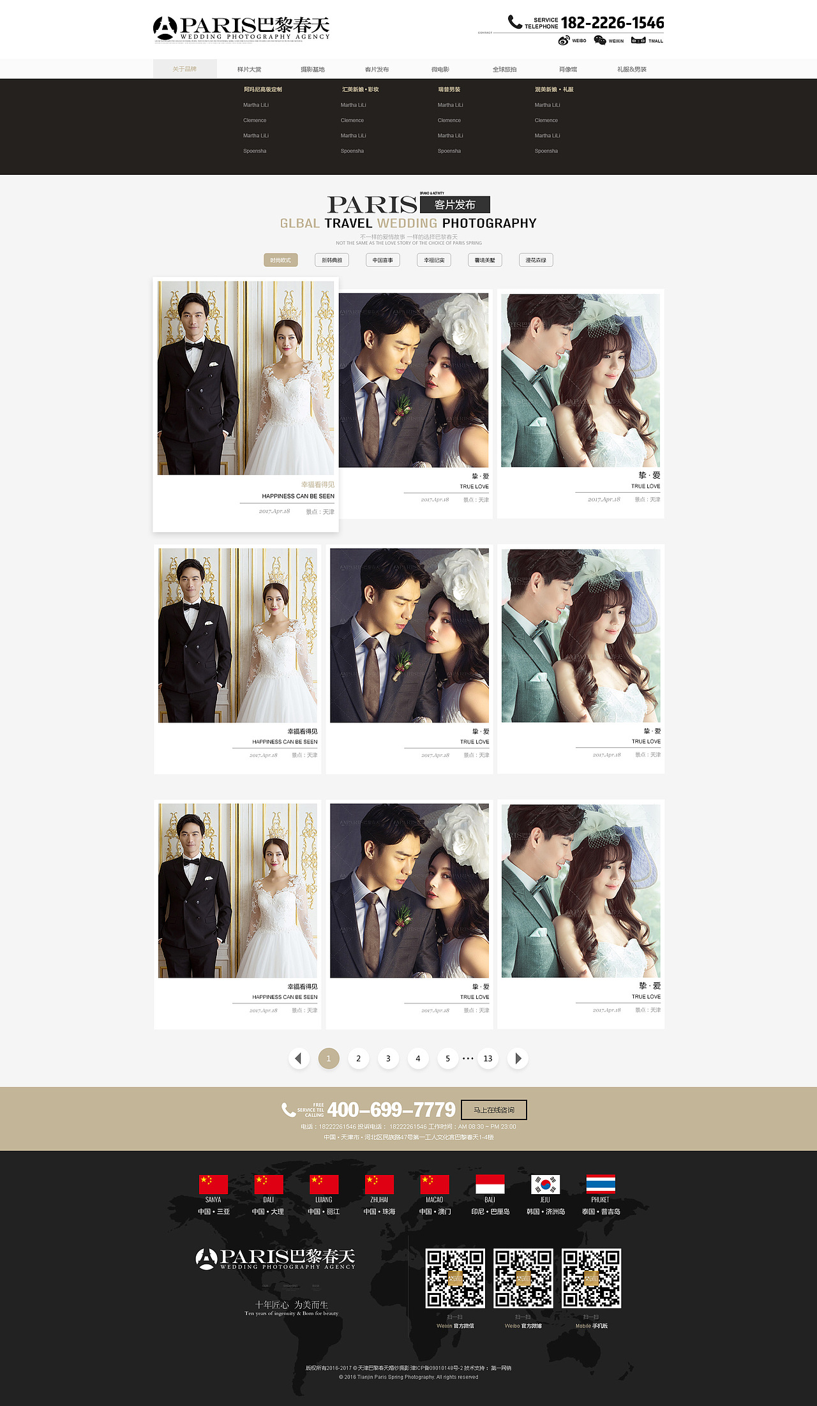Image resolution: width=817 pixels, height=1406 pixels.
Task: Select the 漫花森绿 filter button
Action: 536,260
